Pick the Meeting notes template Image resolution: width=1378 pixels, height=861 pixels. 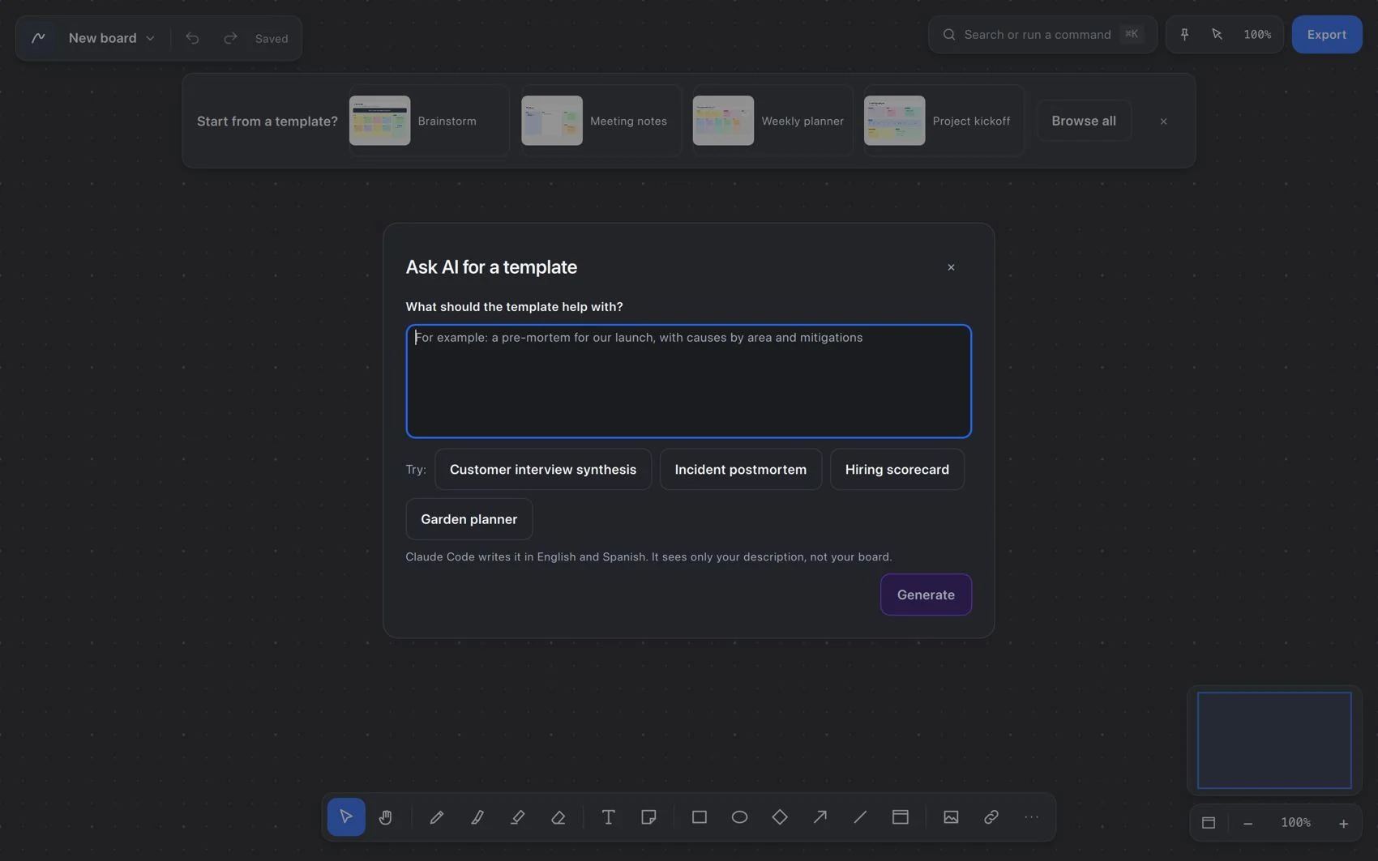[x=601, y=121]
